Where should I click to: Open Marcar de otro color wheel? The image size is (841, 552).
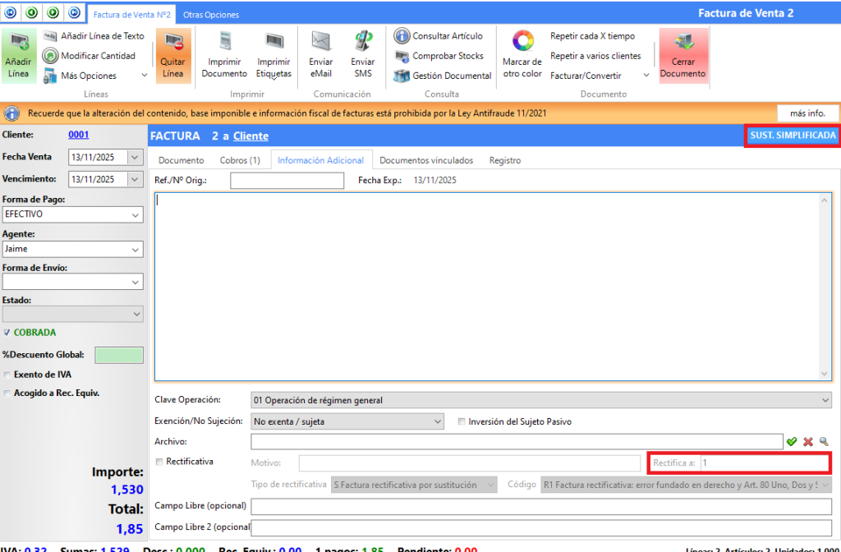click(x=522, y=41)
